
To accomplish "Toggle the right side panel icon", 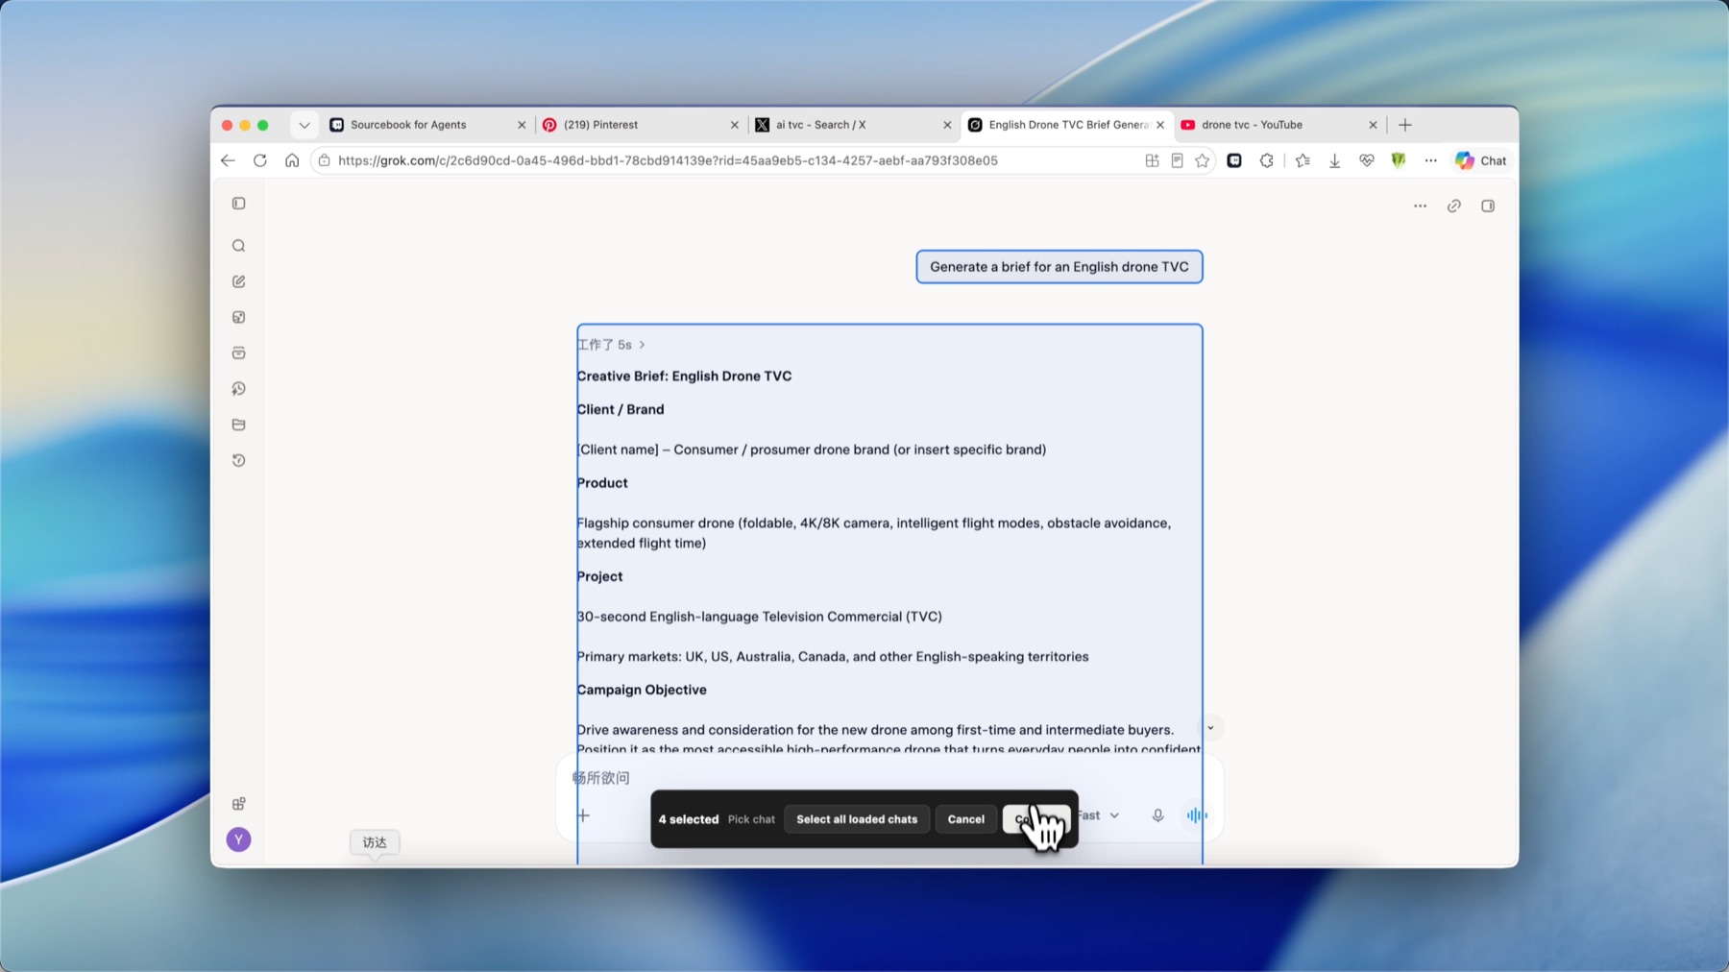I will pos(1488,206).
